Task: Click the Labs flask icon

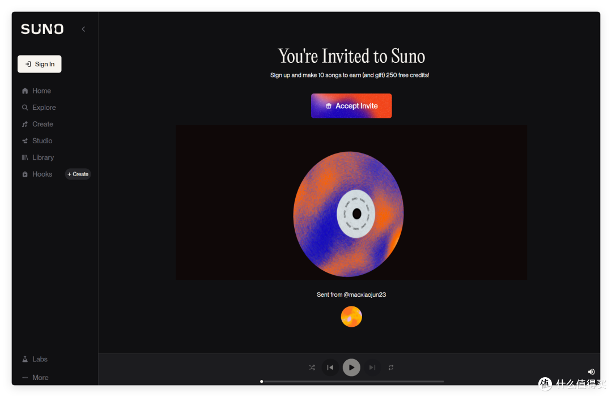Action: tap(25, 359)
